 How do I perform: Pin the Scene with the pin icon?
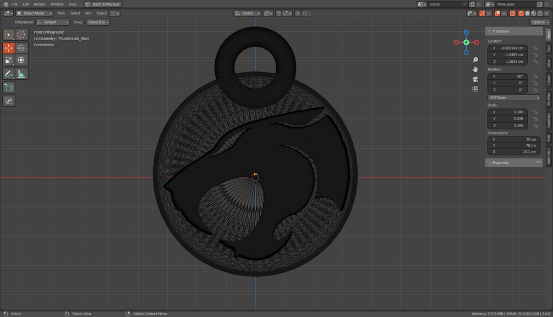pos(464,4)
